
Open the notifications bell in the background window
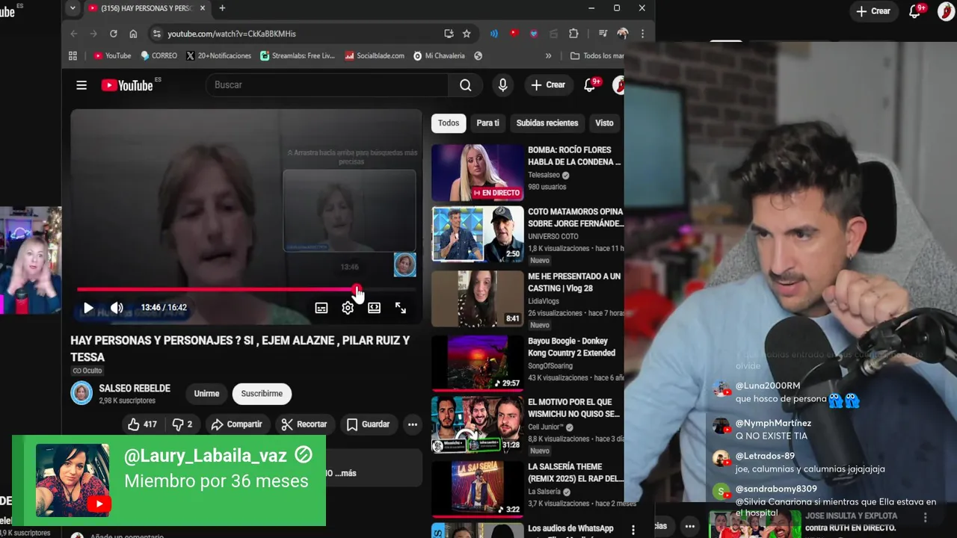click(x=915, y=11)
